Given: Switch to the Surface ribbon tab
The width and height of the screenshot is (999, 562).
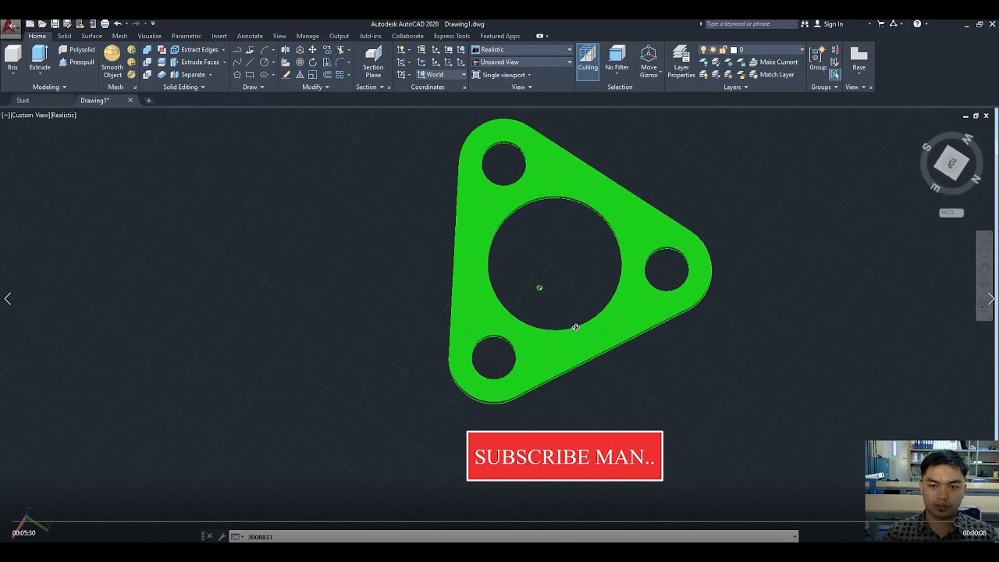Looking at the screenshot, I should (92, 36).
